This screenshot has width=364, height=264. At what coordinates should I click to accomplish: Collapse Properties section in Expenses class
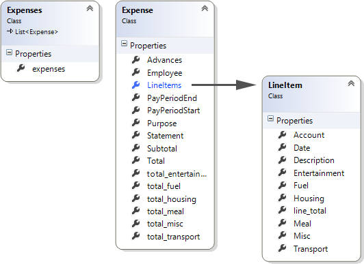[9, 53]
